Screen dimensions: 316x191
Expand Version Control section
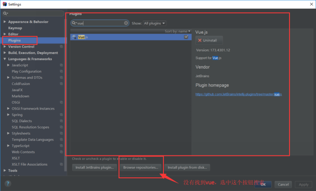pos(5,46)
